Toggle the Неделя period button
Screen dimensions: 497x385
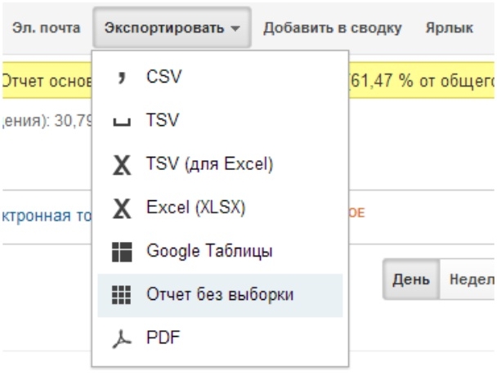point(471,277)
